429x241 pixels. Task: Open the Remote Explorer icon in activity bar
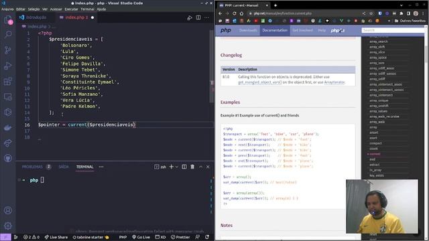click(8, 96)
